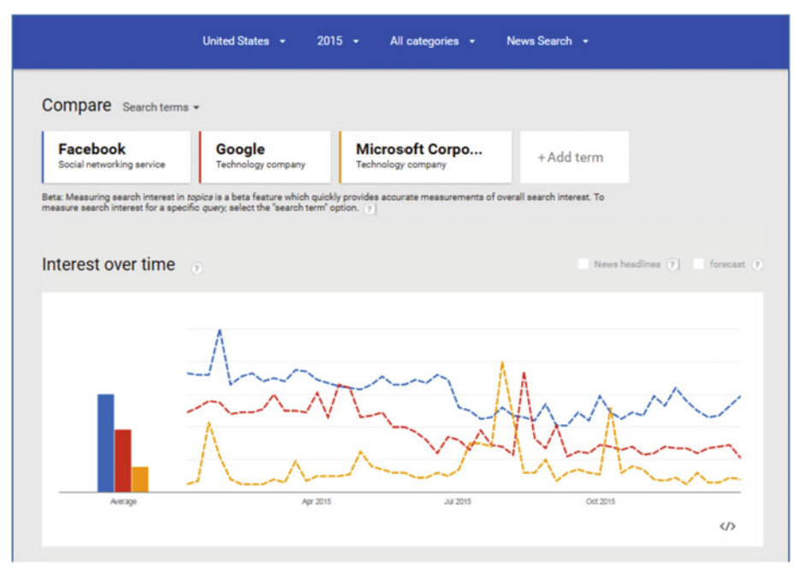Click the Jul 2015 axis label
The width and height of the screenshot is (806, 573).
(x=458, y=501)
